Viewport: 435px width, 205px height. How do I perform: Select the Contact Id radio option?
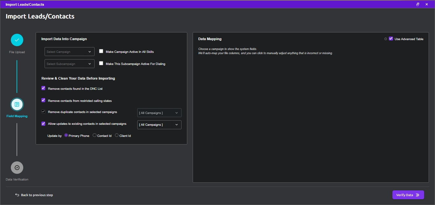[x=95, y=135]
